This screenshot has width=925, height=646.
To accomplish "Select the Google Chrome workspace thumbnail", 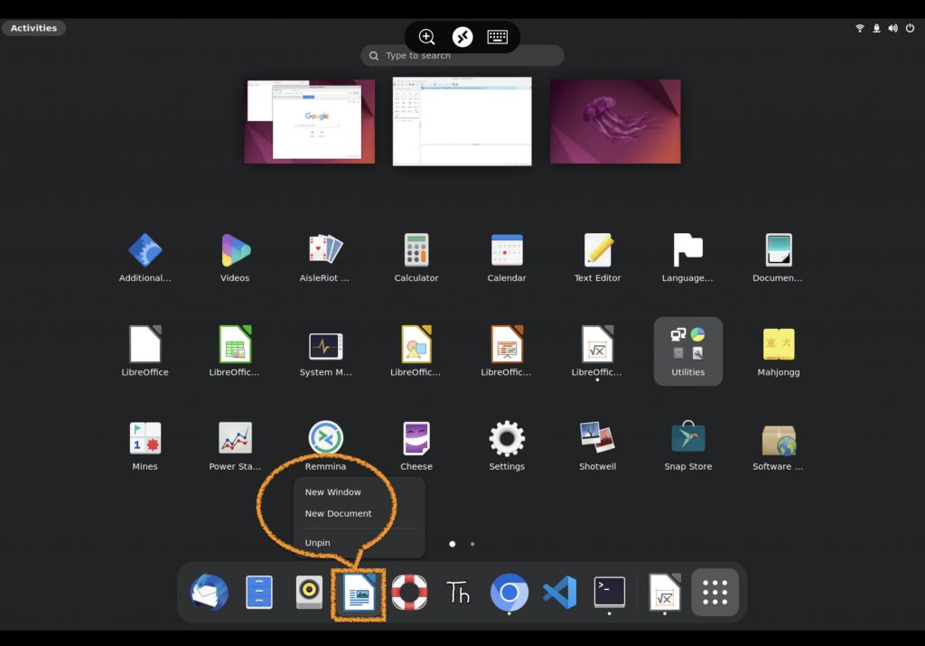I will click(x=309, y=121).
